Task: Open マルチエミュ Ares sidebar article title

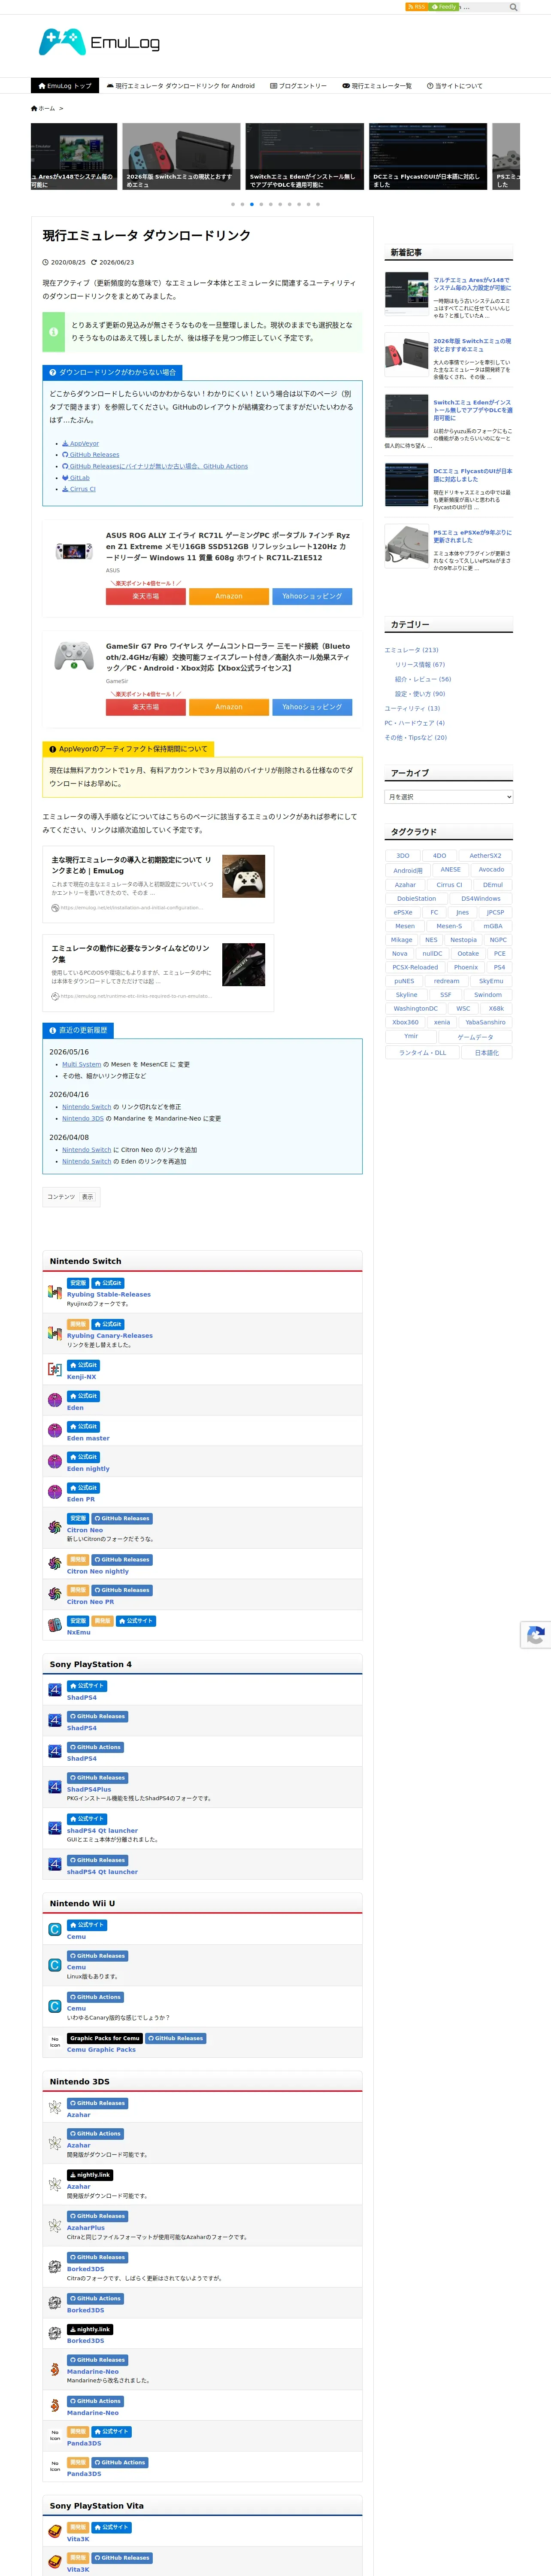Action: pos(472,284)
